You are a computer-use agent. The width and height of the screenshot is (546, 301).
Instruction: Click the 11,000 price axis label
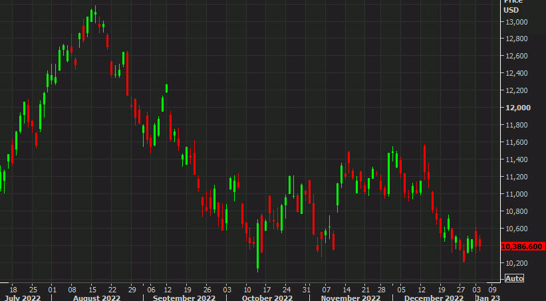coord(516,194)
